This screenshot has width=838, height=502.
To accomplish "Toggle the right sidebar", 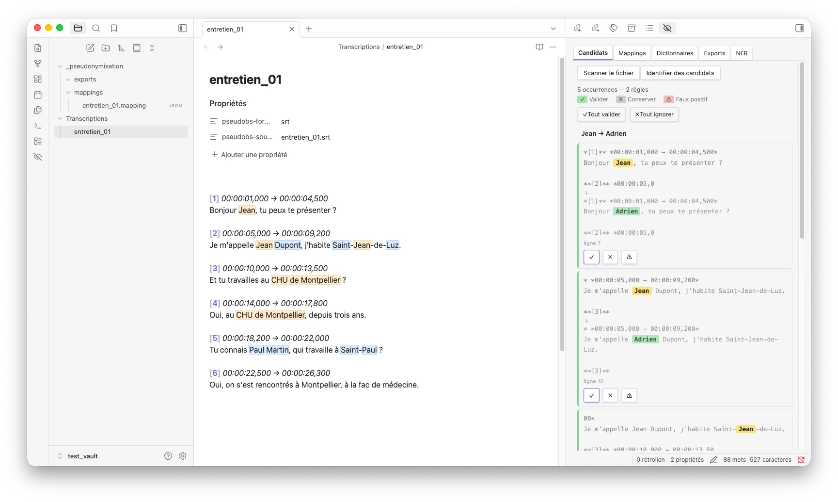I will (800, 28).
